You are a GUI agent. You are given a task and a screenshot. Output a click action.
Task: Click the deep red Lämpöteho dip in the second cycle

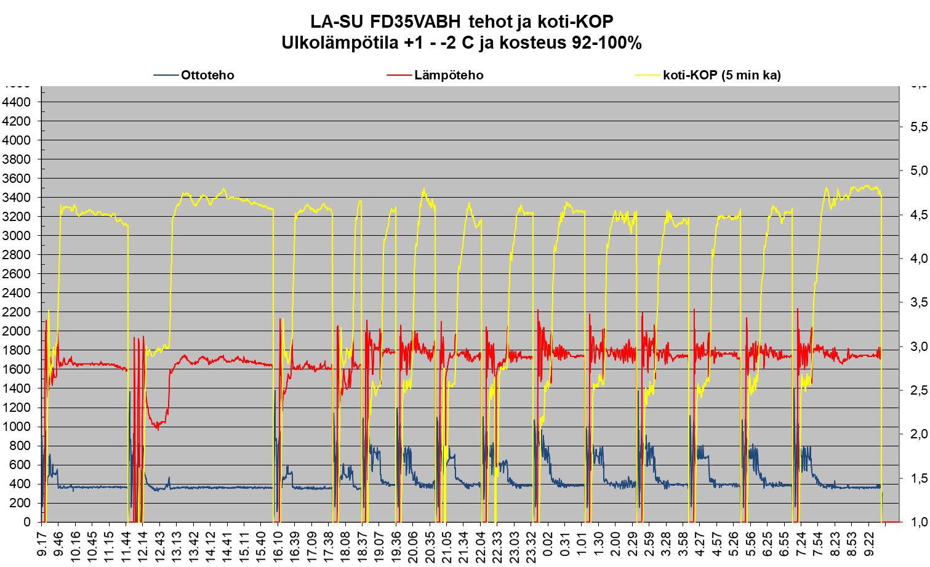coord(158,425)
